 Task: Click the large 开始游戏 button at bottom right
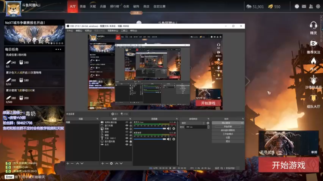(x=289, y=165)
